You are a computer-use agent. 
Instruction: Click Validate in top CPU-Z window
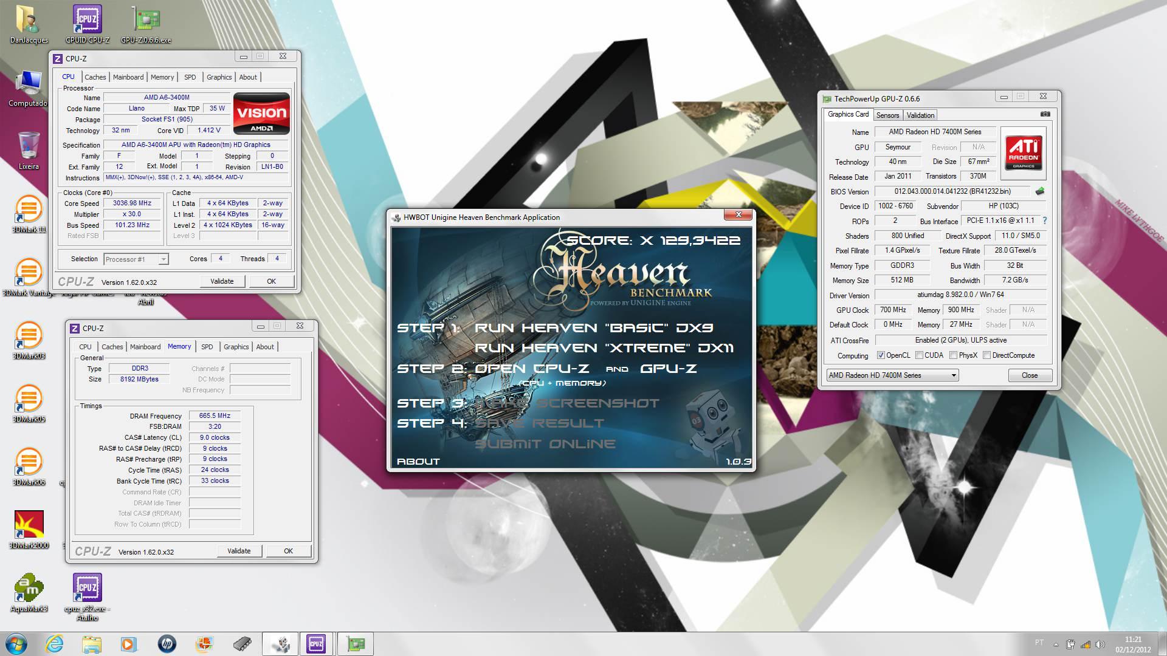(x=222, y=281)
